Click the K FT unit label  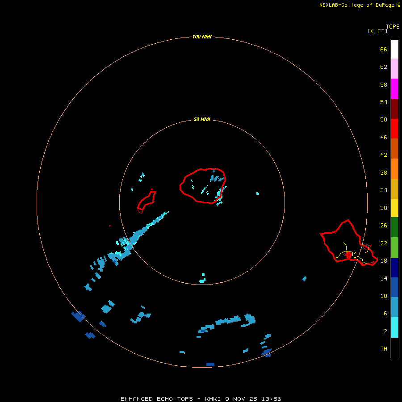tap(377, 31)
